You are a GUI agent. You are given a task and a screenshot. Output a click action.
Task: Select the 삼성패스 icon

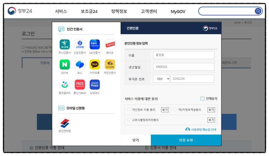click(95, 85)
